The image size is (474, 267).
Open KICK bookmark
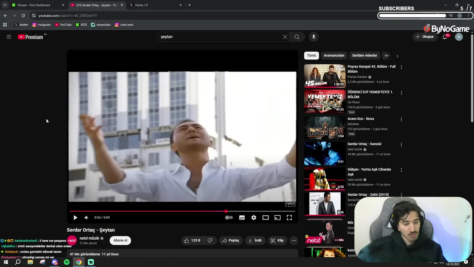pos(81,25)
